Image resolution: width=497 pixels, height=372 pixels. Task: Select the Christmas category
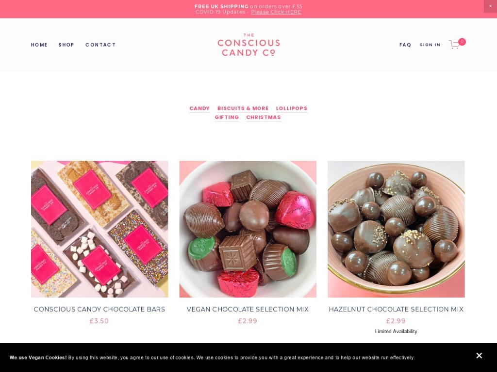pyautogui.click(x=264, y=117)
